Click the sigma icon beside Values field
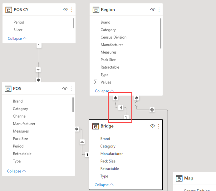The image size is (216, 191). click(96, 82)
